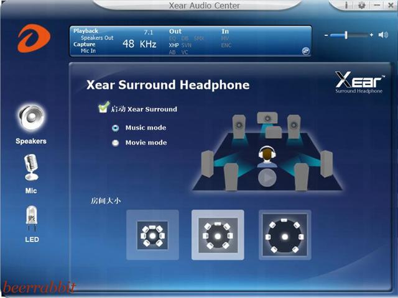Choose the small room size
The height and width of the screenshot is (298, 398).
coord(152,235)
